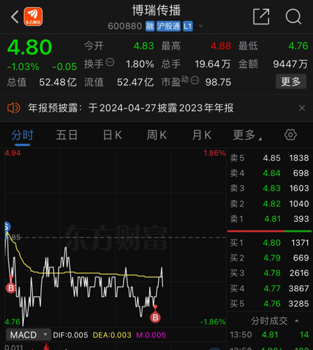Screen dimensions: 313x350
Task: Tap the info icon next to 换手
Action: 110,62
